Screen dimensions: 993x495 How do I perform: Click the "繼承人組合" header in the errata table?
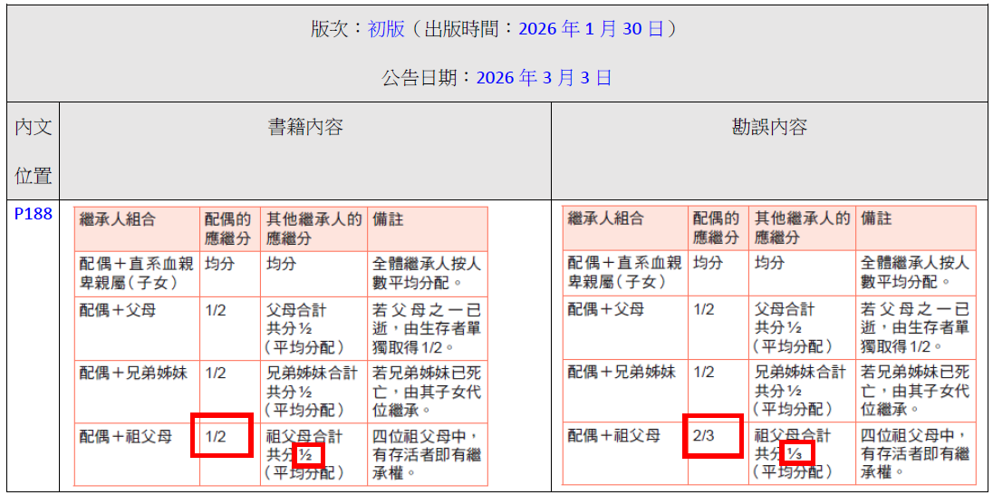point(605,218)
